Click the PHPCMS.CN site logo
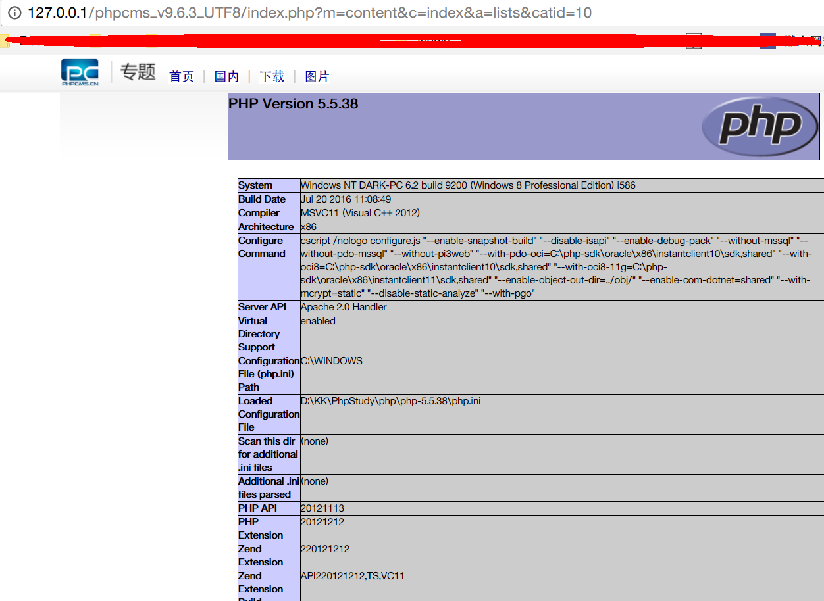824x601 pixels. [x=80, y=70]
